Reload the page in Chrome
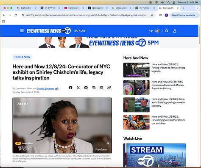 (x=16, y=15)
